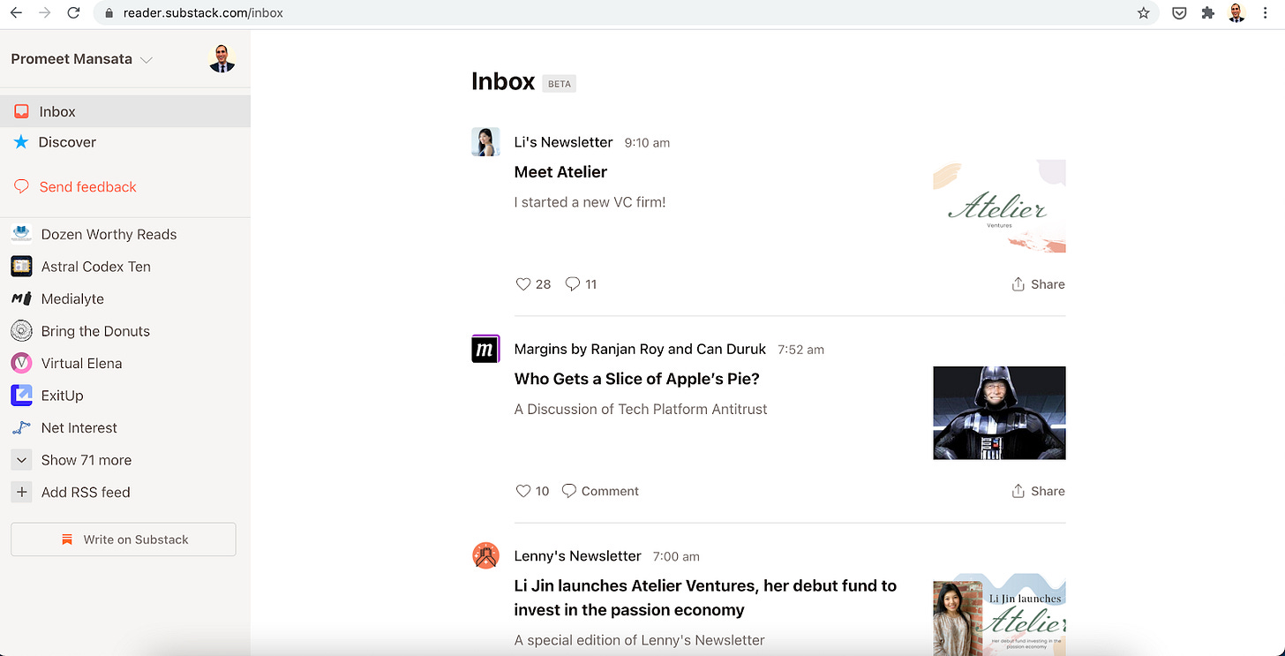The image size is (1285, 656).
Task: Click the Margins publication logo
Action: tap(485, 349)
